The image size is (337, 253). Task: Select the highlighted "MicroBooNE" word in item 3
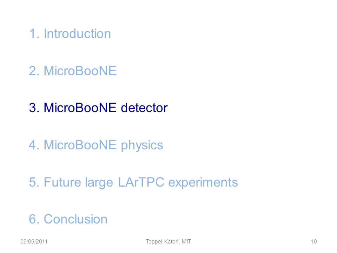click(x=80, y=108)
